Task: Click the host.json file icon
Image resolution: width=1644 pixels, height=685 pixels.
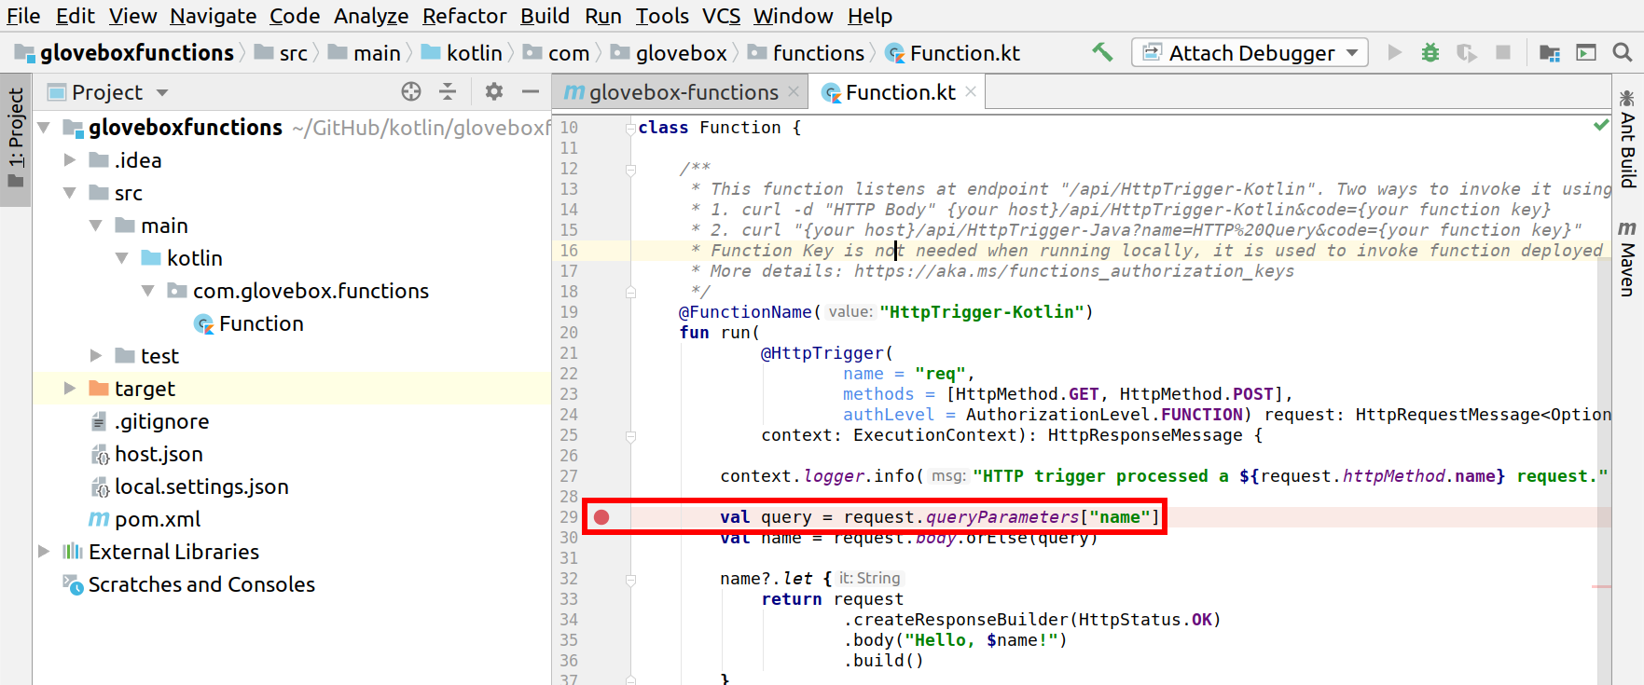Action: [99, 454]
